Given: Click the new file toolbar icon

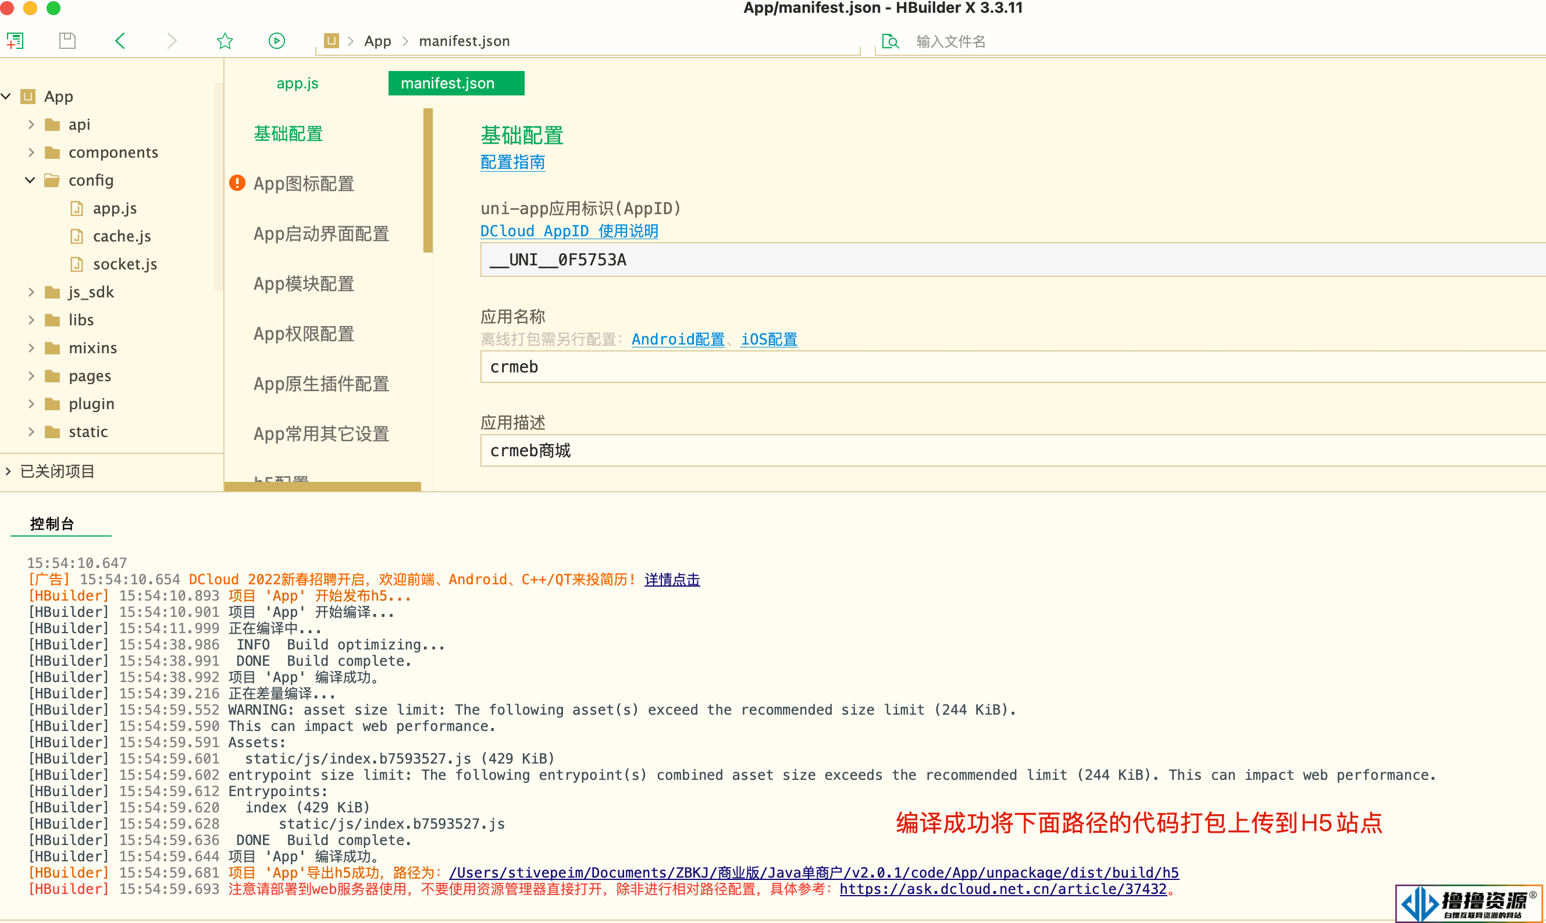Looking at the screenshot, I should (x=15, y=41).
